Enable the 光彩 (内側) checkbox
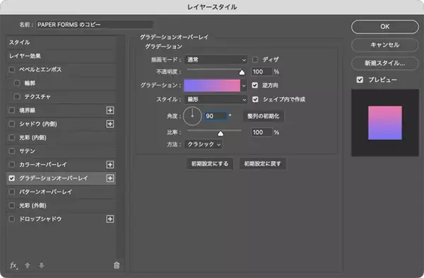424x278 pixels. click(x=12, y=137)
